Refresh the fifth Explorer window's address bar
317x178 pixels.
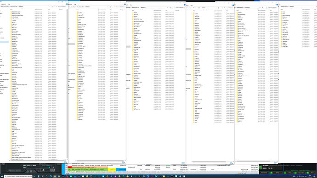tap(262, 7)
